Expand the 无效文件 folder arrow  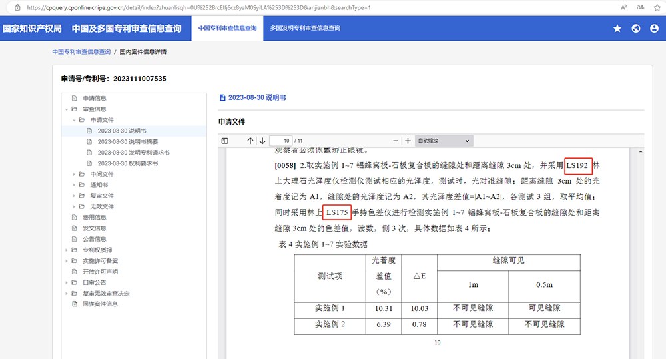pyautogui.click(x=74, y=207)
